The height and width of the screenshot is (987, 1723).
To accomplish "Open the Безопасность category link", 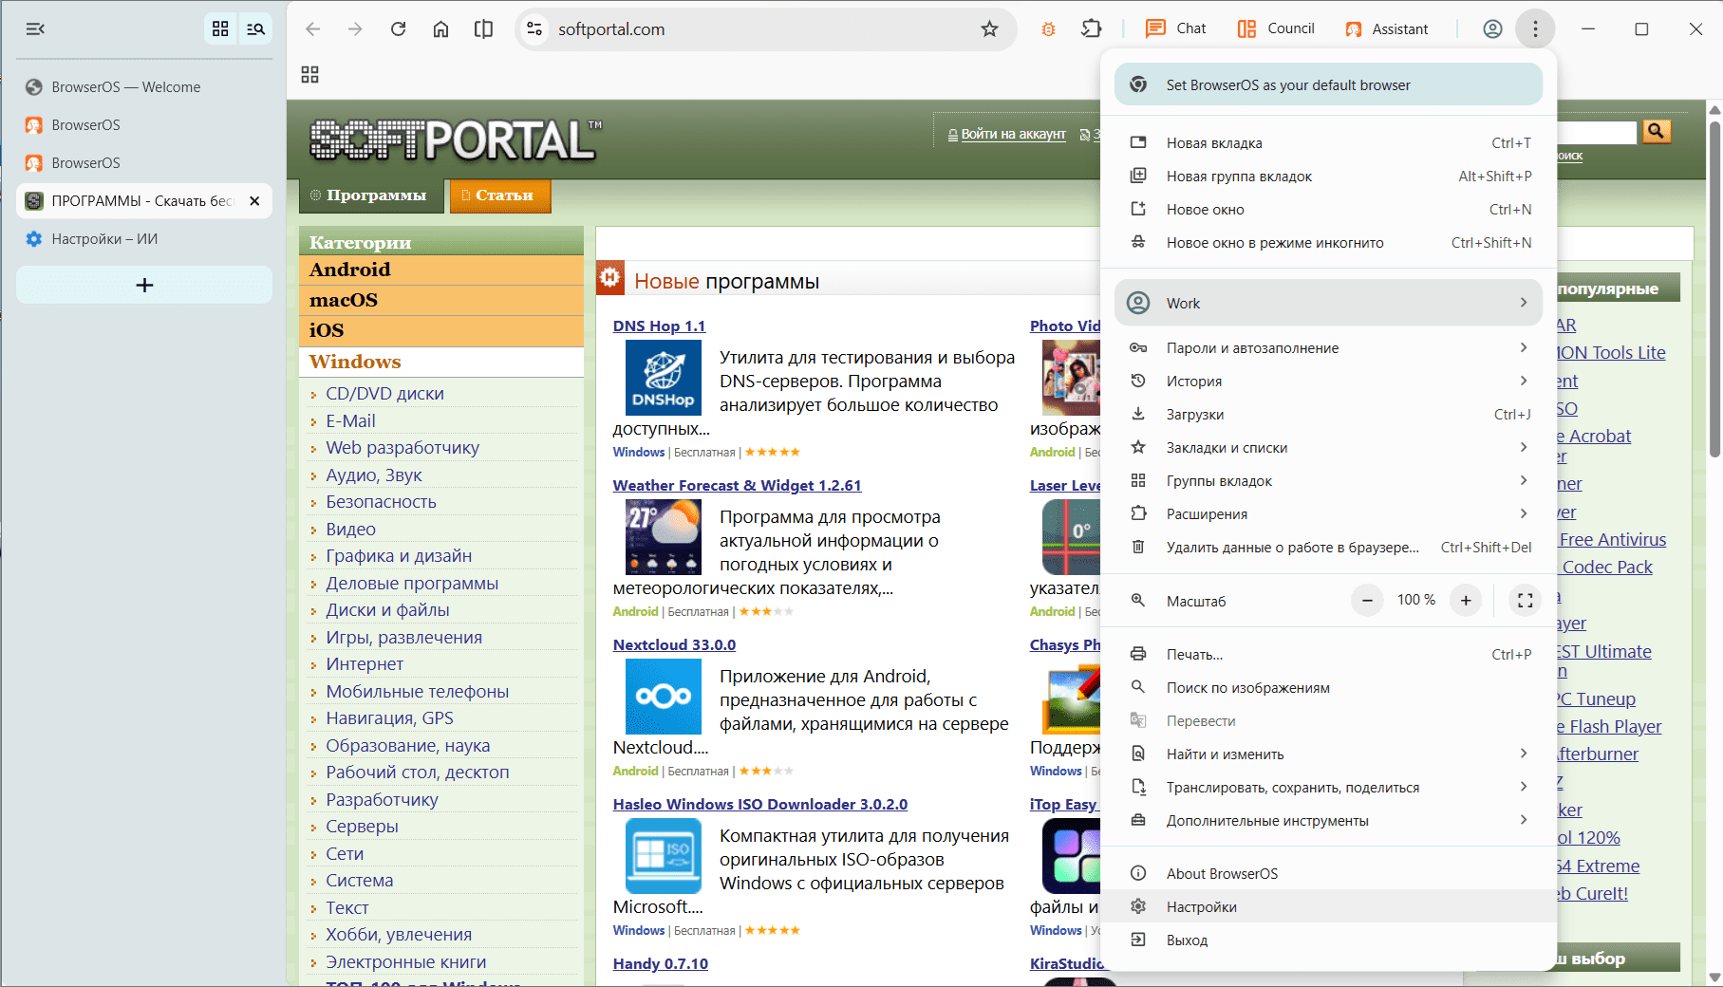I will click(382, 502).
